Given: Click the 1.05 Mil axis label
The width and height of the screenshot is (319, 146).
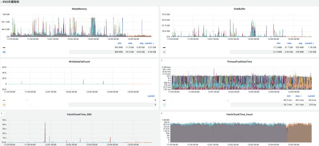Looking at the screenshot, I should click(166, 120).
